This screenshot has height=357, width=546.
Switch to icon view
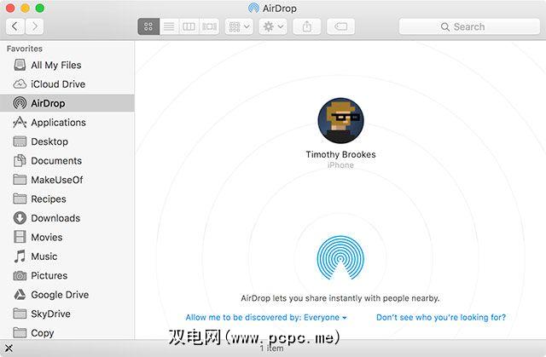click(x=148, y=26)
